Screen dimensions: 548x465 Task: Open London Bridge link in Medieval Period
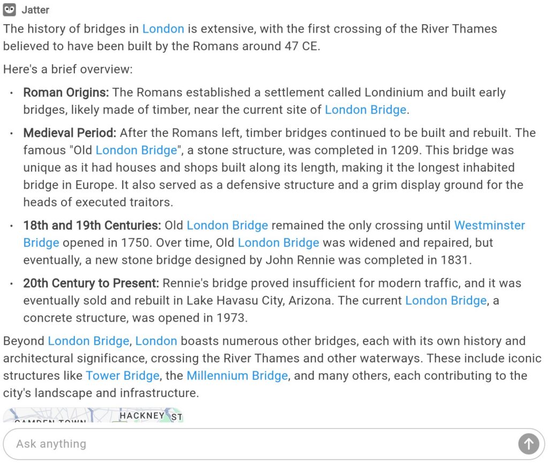(136, 150)
